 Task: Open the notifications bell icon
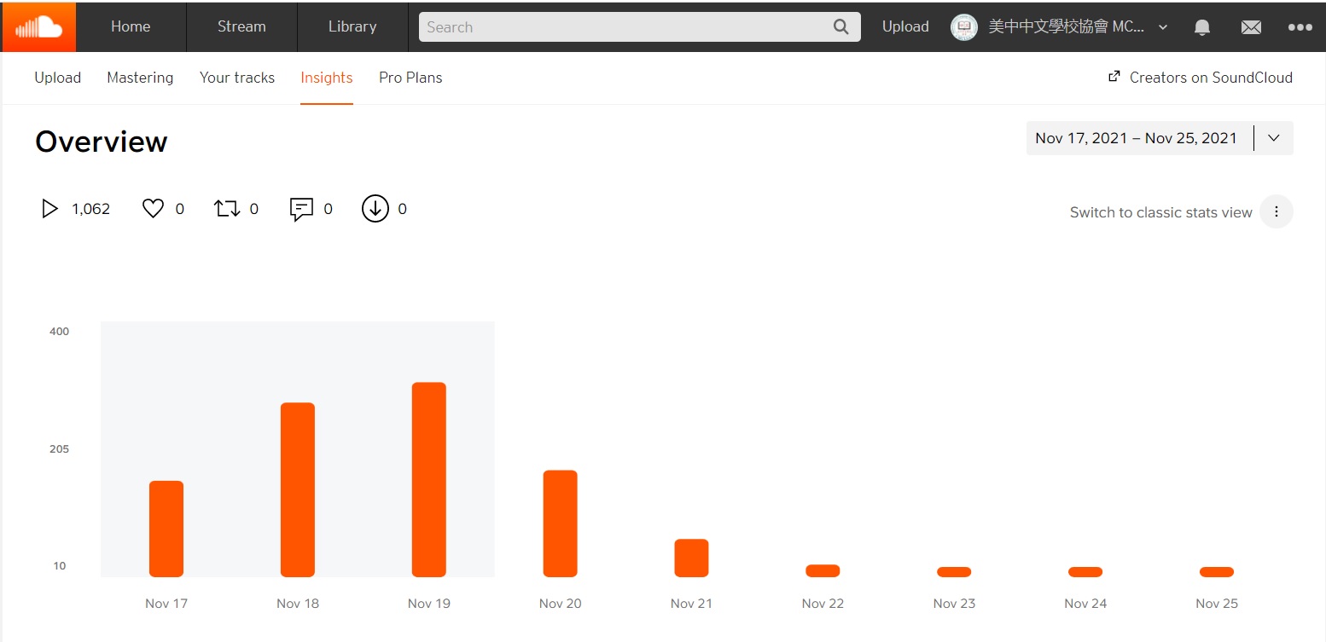pyautogui.click(x=1201, y=27)
